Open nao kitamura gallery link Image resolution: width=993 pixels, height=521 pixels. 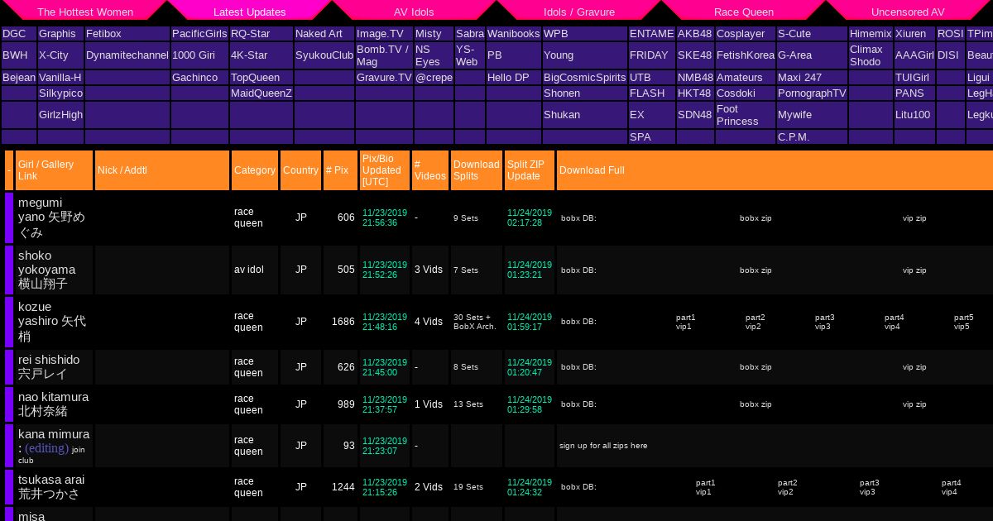pyautogui.click(x=53, y=404)
